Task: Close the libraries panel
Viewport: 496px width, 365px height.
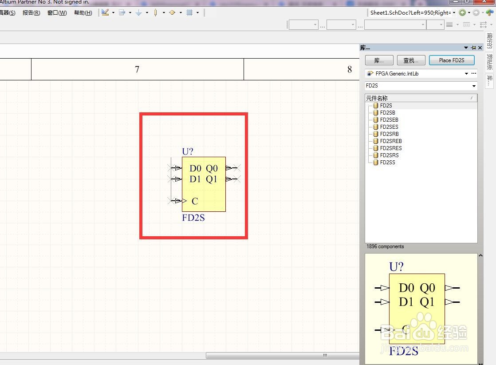Action: click(480, 48)
